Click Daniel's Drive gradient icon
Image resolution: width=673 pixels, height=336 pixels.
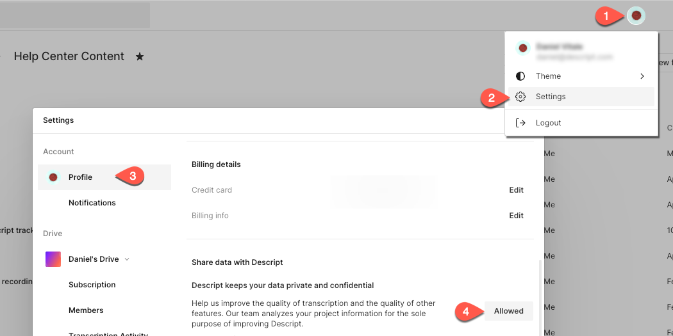(x=53, y=259)
